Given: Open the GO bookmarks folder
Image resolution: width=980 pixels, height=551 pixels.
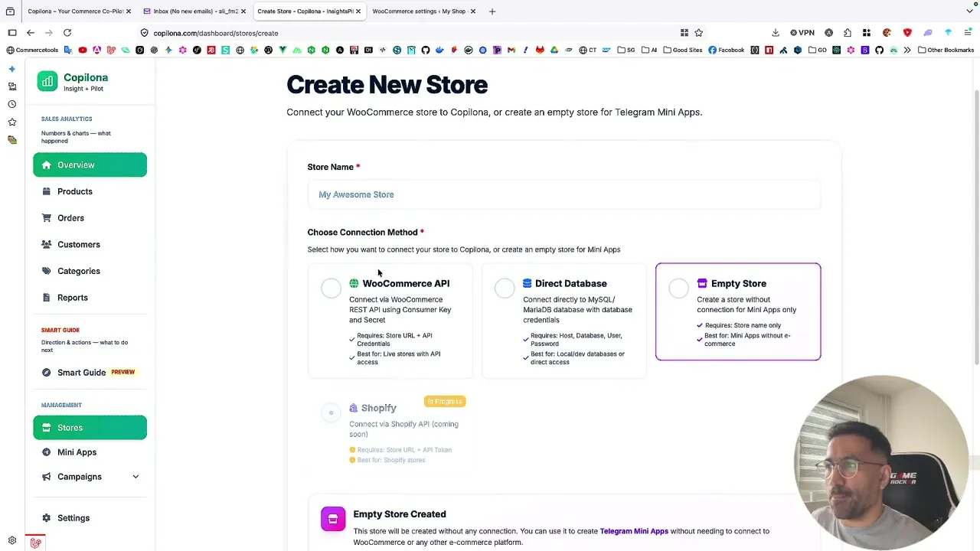Looking at the screenshot, I should (x=818, y=51).
